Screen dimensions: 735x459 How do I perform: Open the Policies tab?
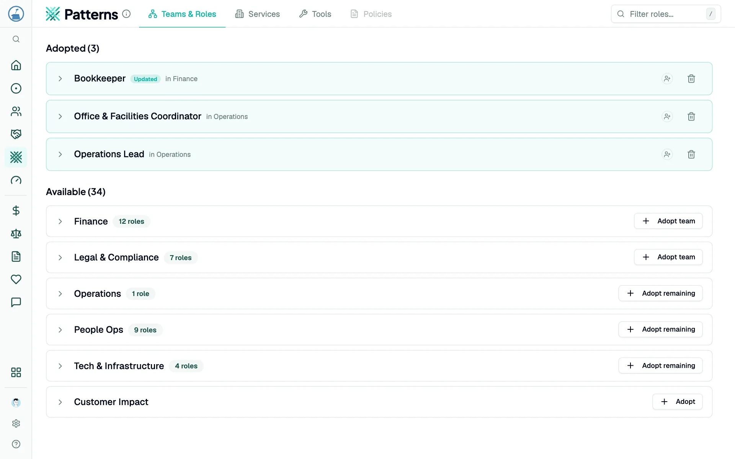pos(371,14)
